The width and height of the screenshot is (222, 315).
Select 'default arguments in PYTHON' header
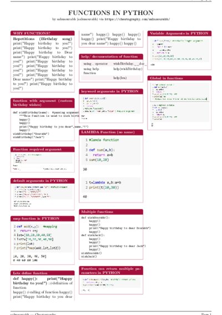click(x=43, y=181)
